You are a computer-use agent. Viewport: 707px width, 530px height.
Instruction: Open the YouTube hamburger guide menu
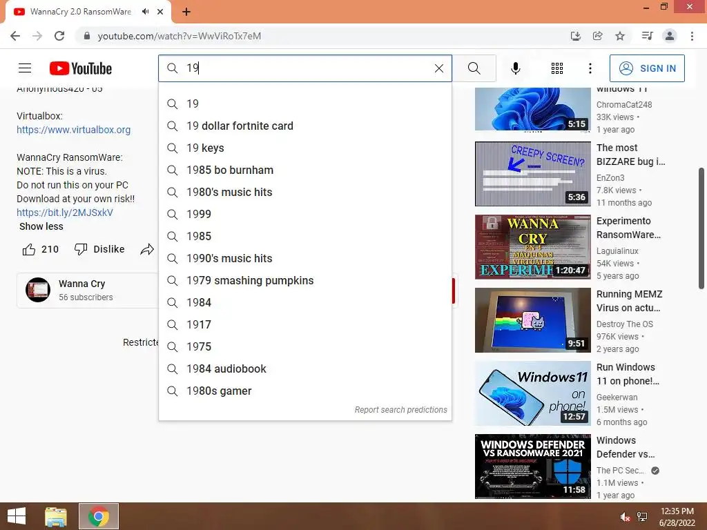pyautogui.click(x=25, y=68)
